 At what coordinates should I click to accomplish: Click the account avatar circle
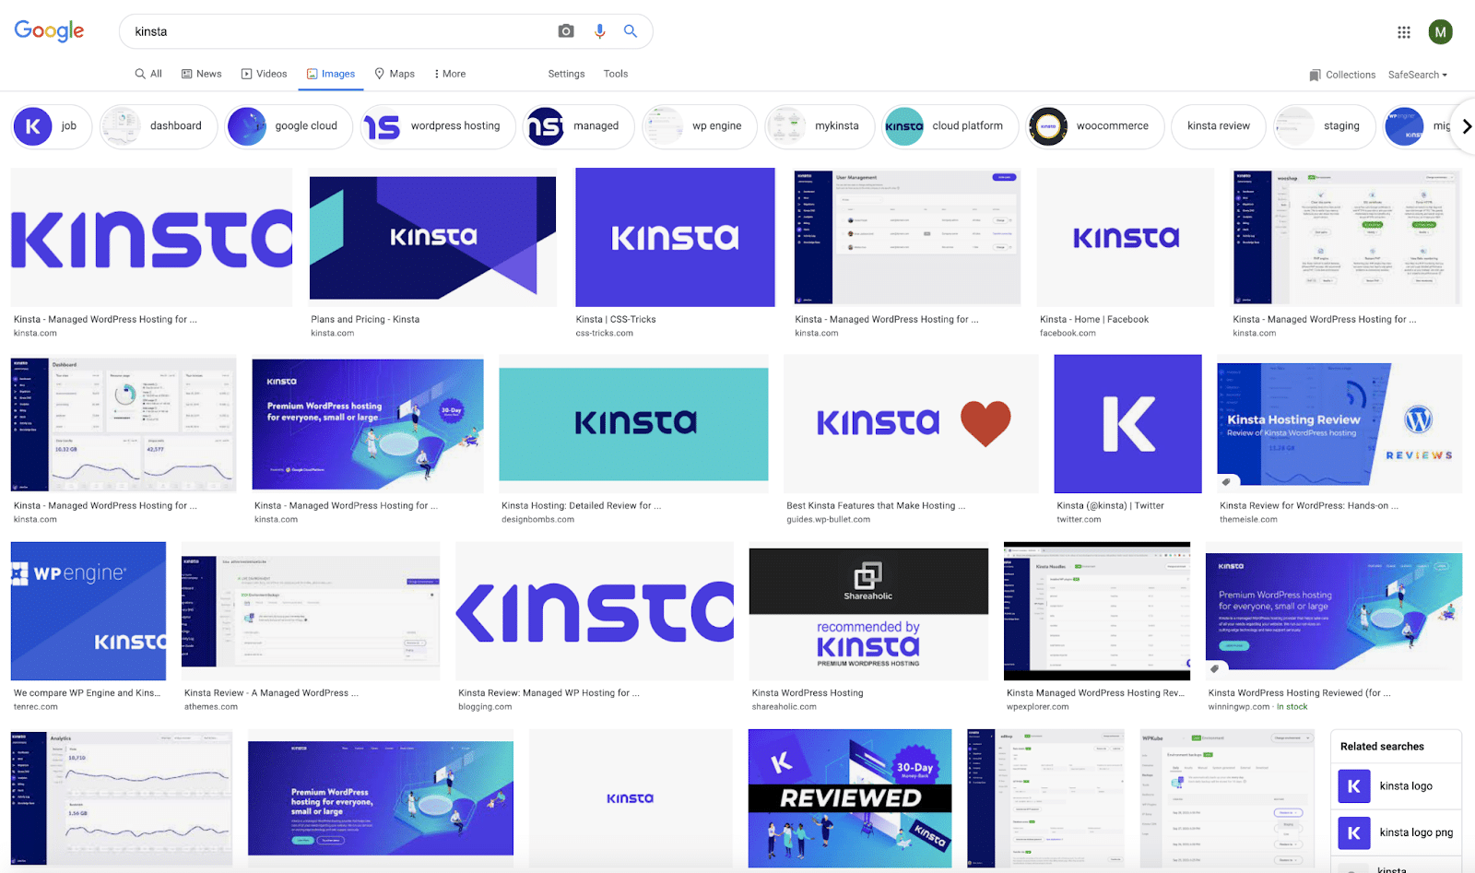[x=1441, y=30]
